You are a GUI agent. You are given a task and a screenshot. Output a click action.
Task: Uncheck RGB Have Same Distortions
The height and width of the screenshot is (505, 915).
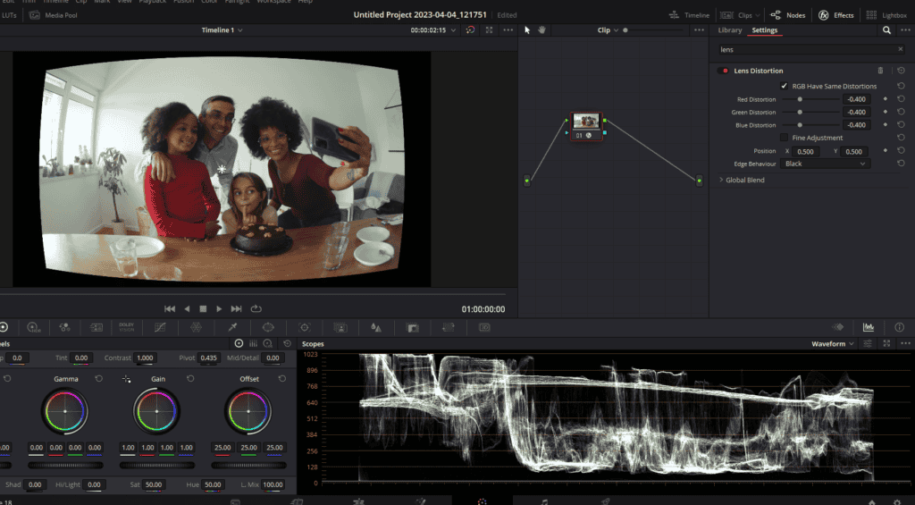784,86
